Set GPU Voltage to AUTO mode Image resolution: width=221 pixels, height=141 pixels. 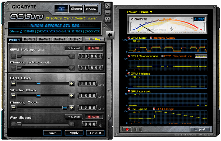94,48
